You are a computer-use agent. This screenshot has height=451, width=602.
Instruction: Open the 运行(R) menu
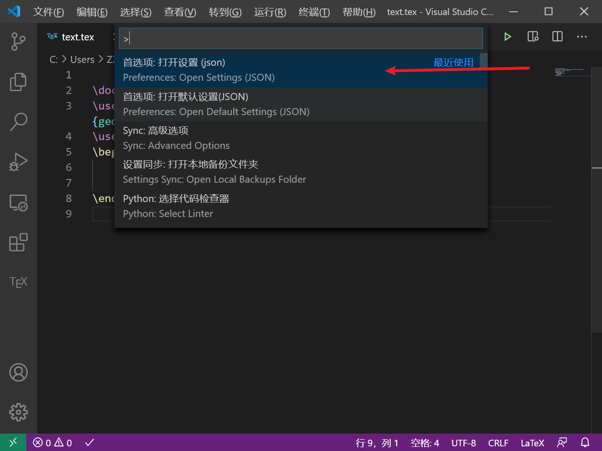click(x=270, y=12)
